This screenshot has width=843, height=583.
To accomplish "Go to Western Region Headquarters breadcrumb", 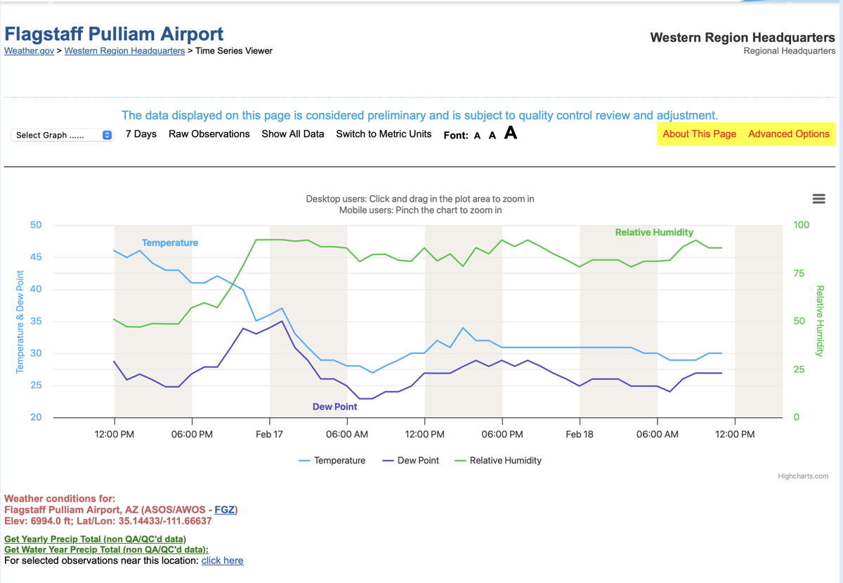I will tap(124, 51).
